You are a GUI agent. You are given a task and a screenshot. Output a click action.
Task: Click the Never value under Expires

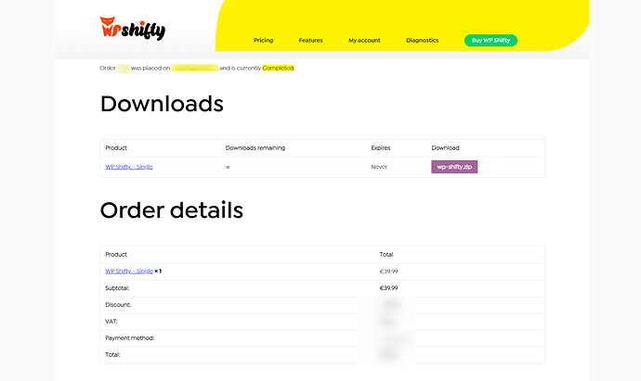click(381, 167)
